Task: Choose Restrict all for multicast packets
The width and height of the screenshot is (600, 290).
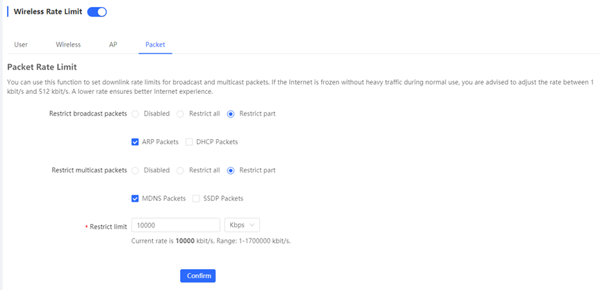Action: [x=180, y=170]
